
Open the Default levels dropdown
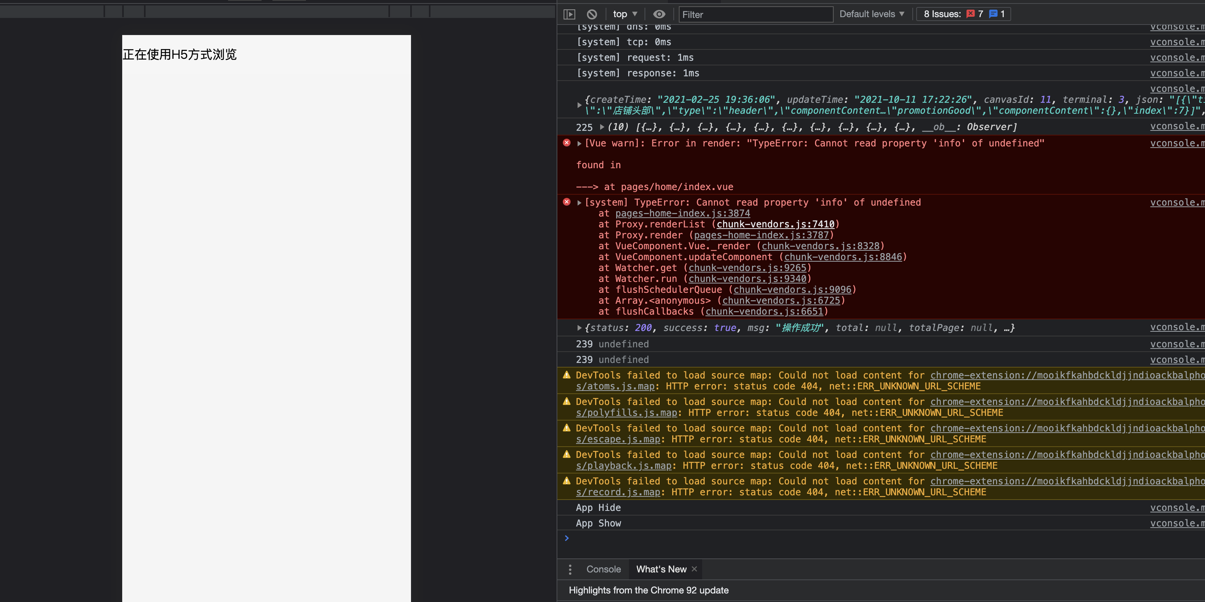coord(871,14)
